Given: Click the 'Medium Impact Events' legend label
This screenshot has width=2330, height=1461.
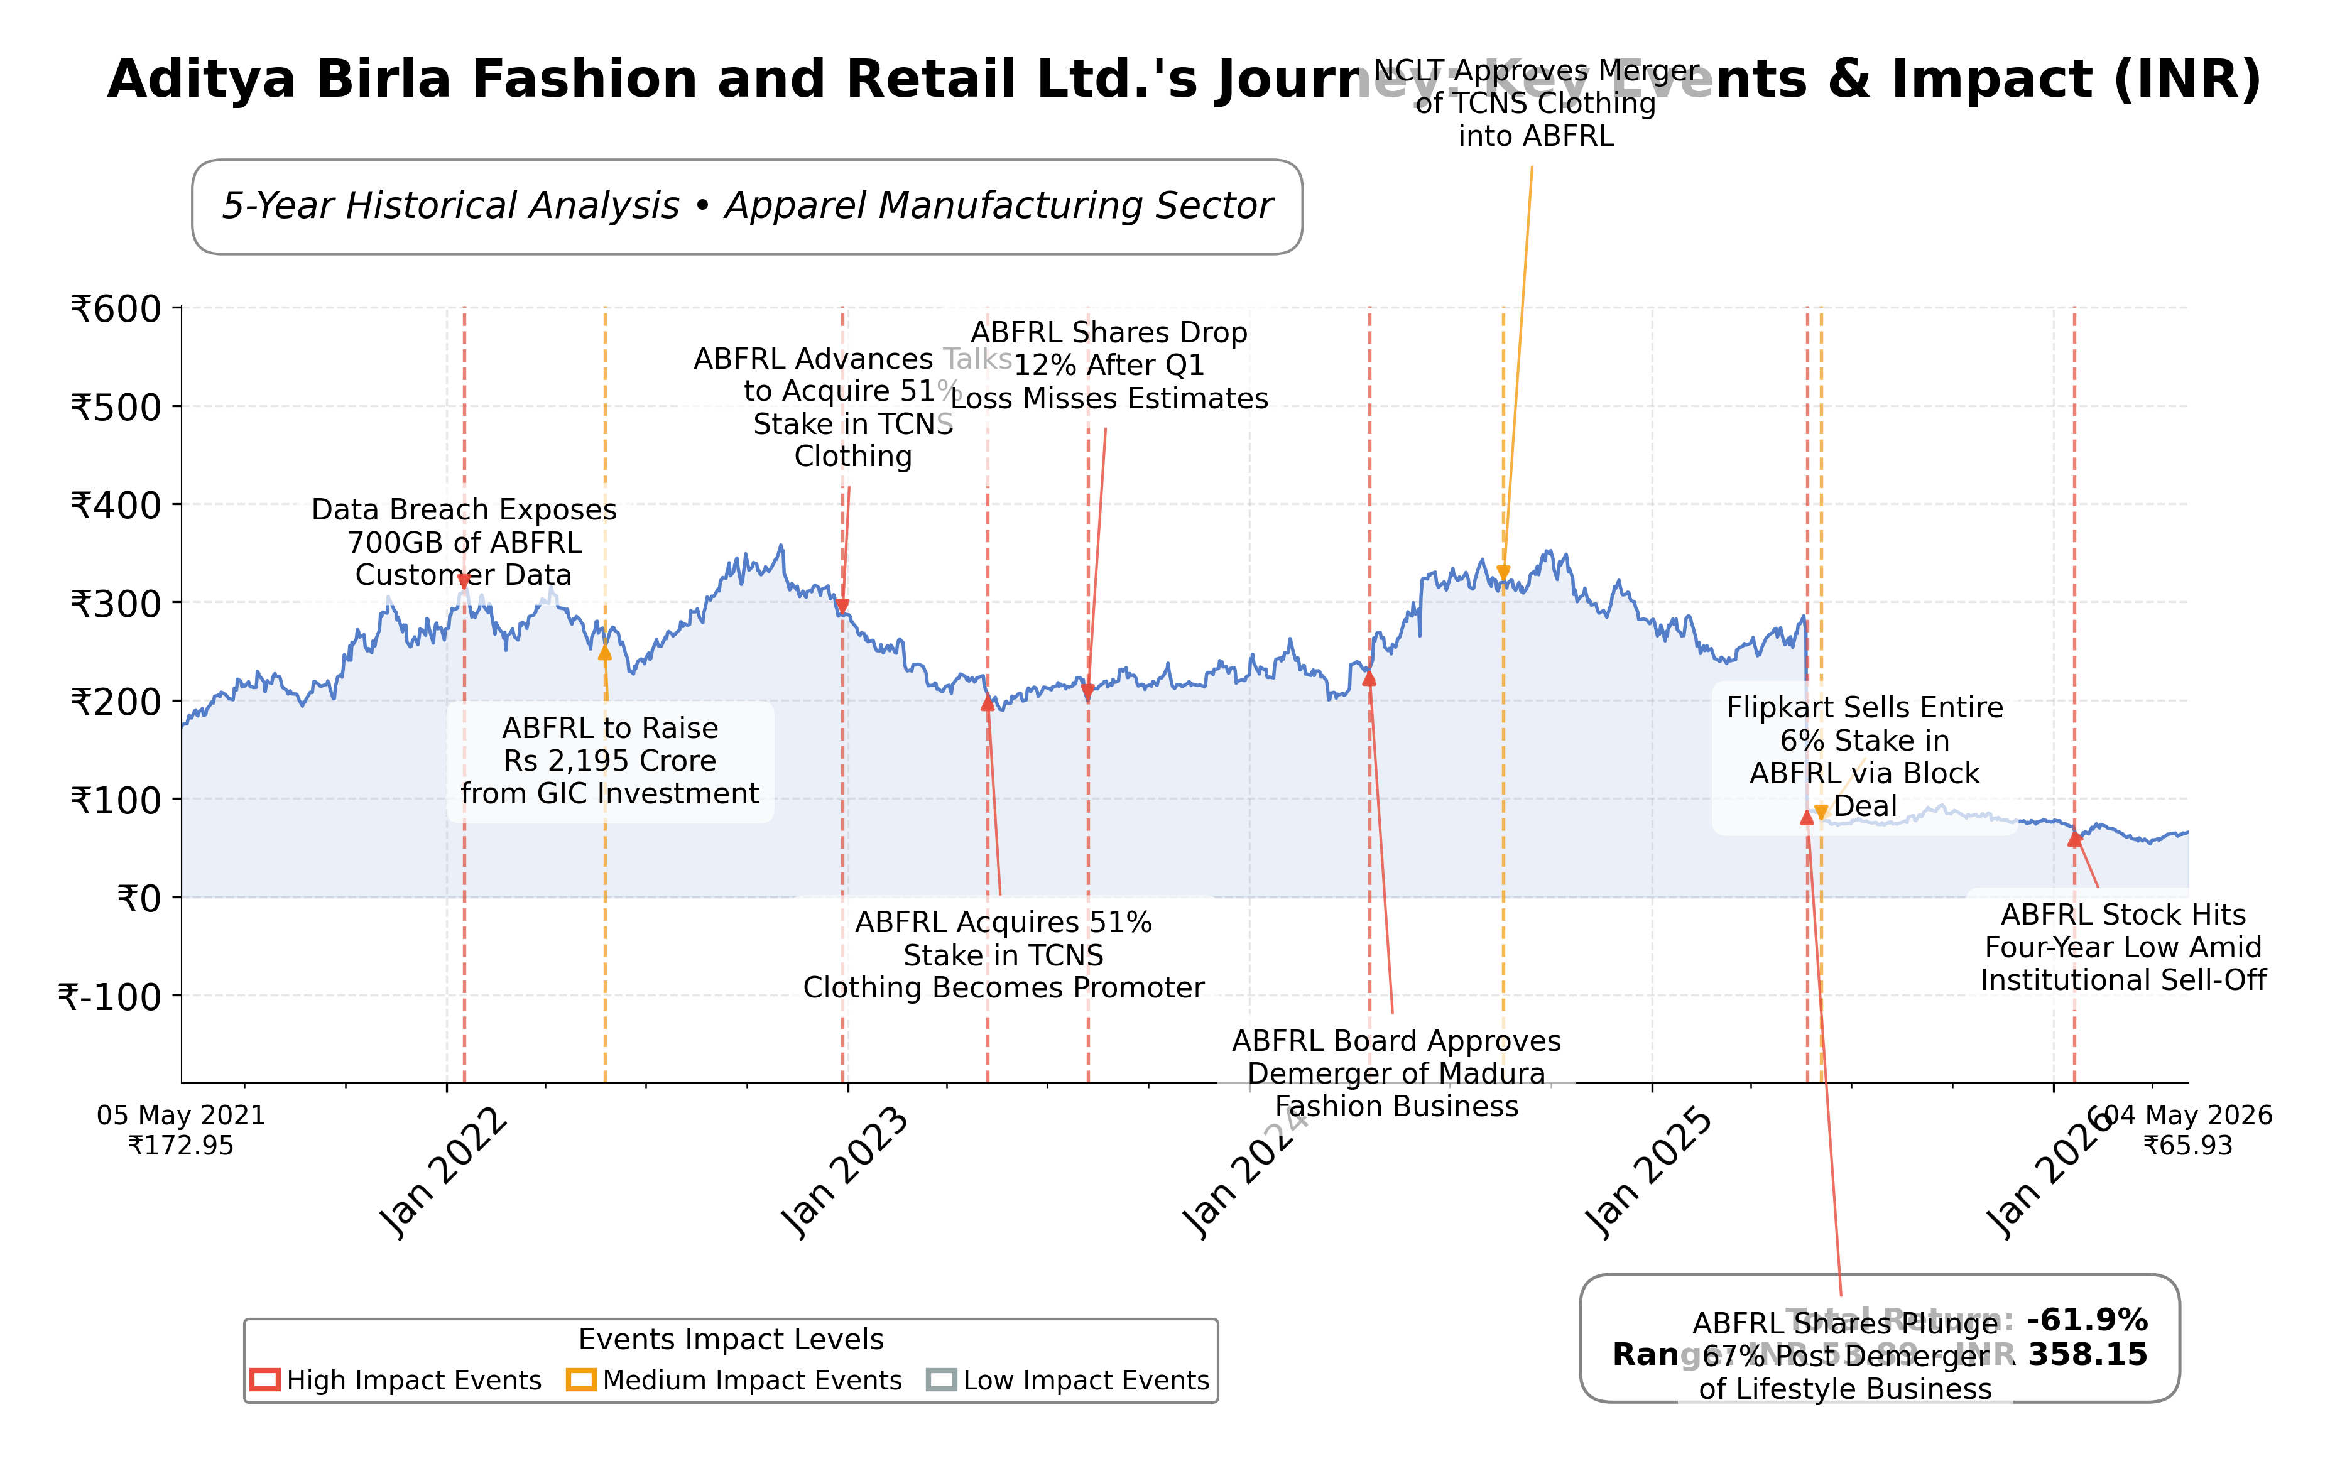Looking at the screenshot, I should (752, 1380).
